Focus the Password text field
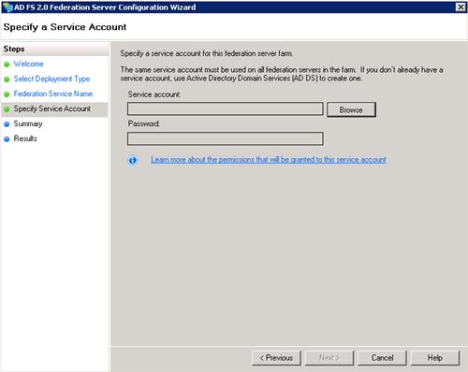Viewport: 468px width, 372px height. [226, 138]
